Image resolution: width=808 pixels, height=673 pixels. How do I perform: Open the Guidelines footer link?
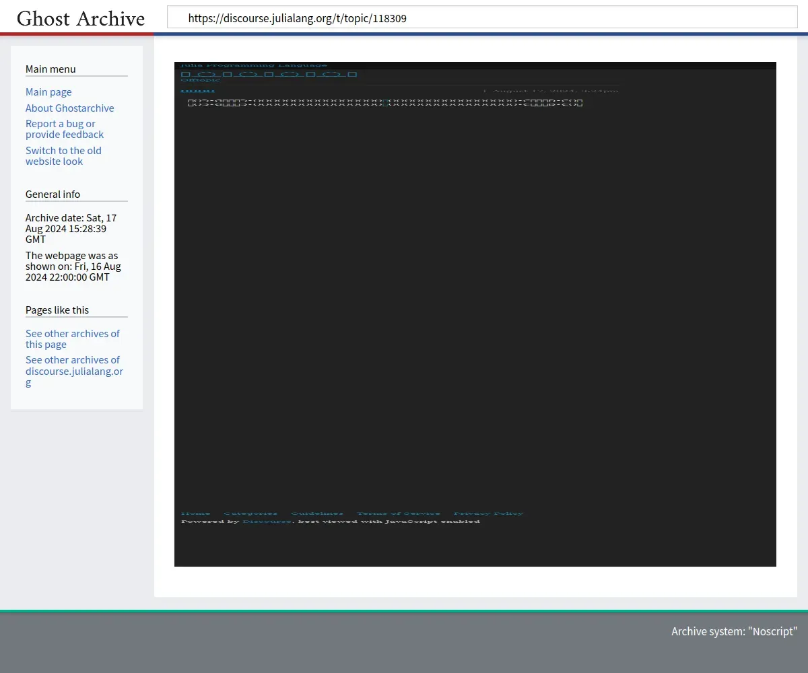(317, 513)
